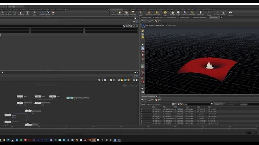This screenshot has height=145, width=259.
Task: Open the Rigid Bodies shelf tab
Action: (152, 10)
